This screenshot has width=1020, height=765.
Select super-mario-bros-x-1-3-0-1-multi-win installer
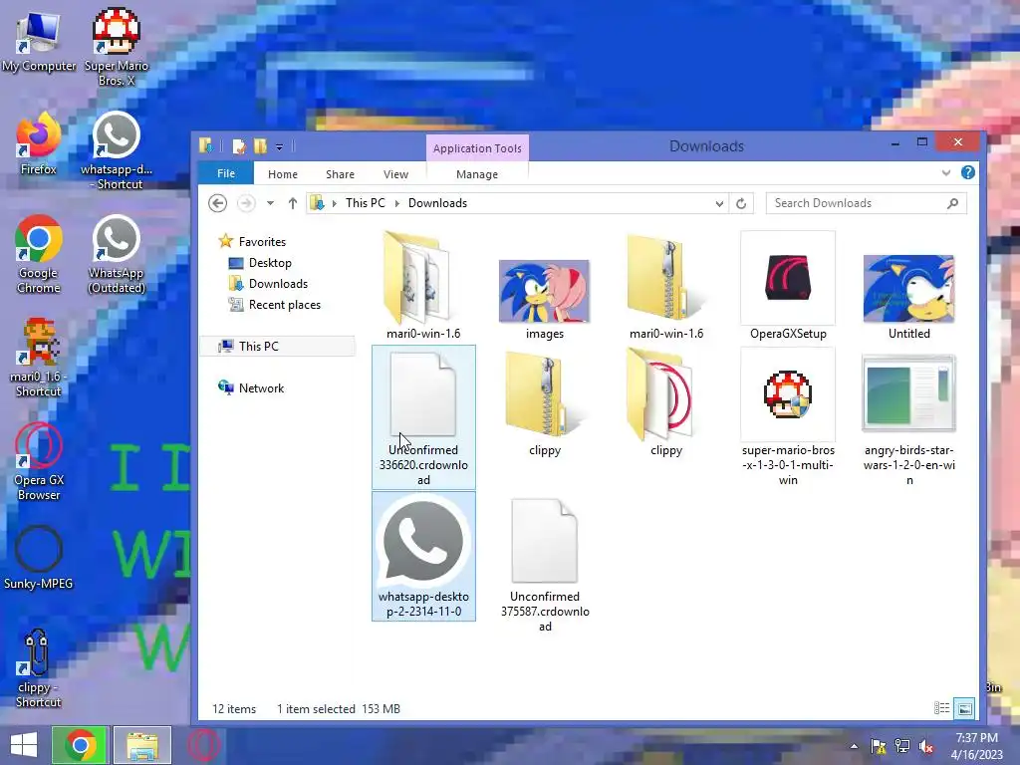[788, 417]
